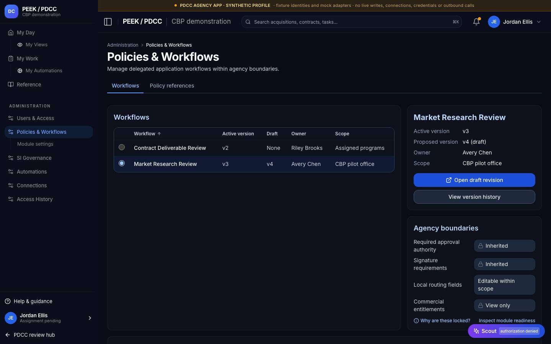551x344 pixels.
Task: Click Open draft revision button
Action: point(474,180)
